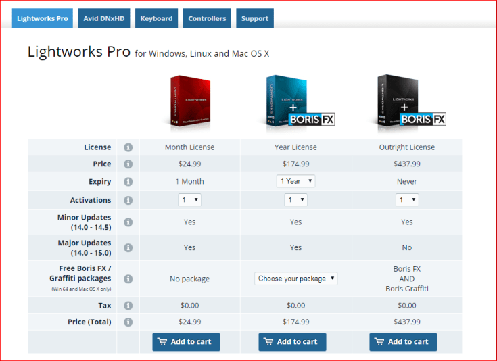The width and height of the screenshot is (497, 361).
Task: Expand the Choose your package dropdown
Action: 295,279
